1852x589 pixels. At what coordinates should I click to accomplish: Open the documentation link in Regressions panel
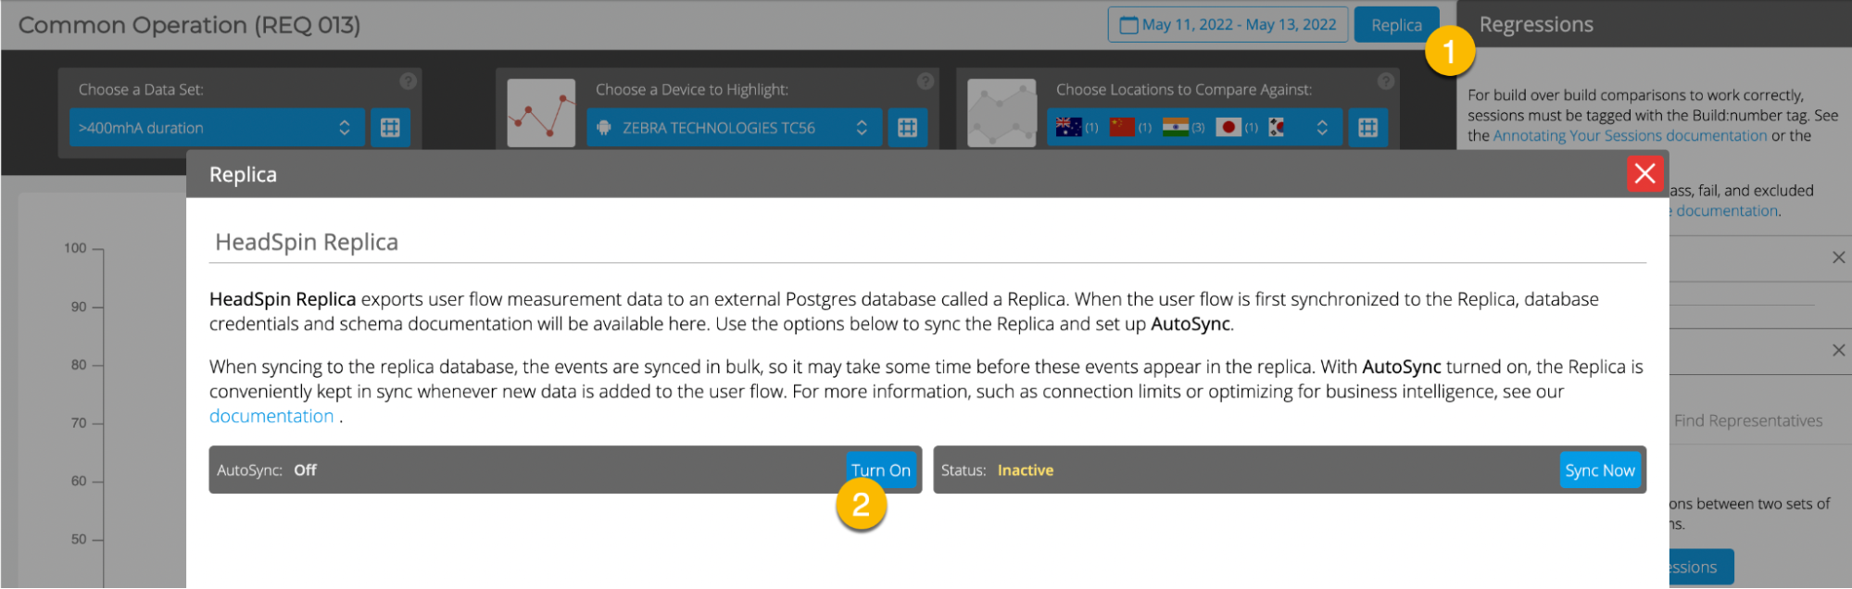point(1727,211)
